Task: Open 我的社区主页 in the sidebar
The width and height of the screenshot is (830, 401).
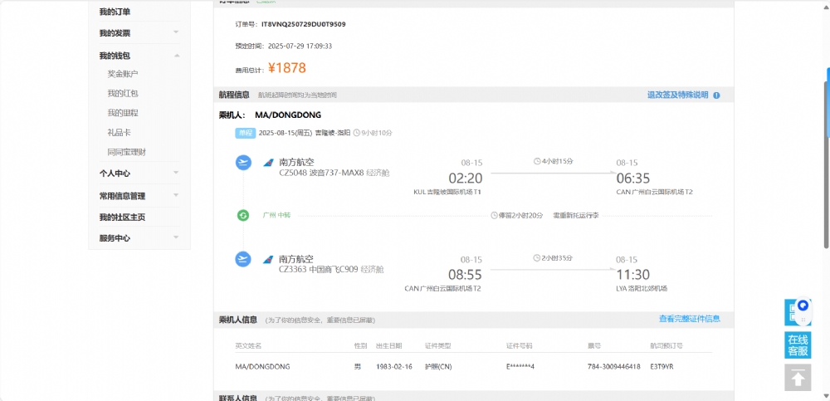Action: pos(122,218)
